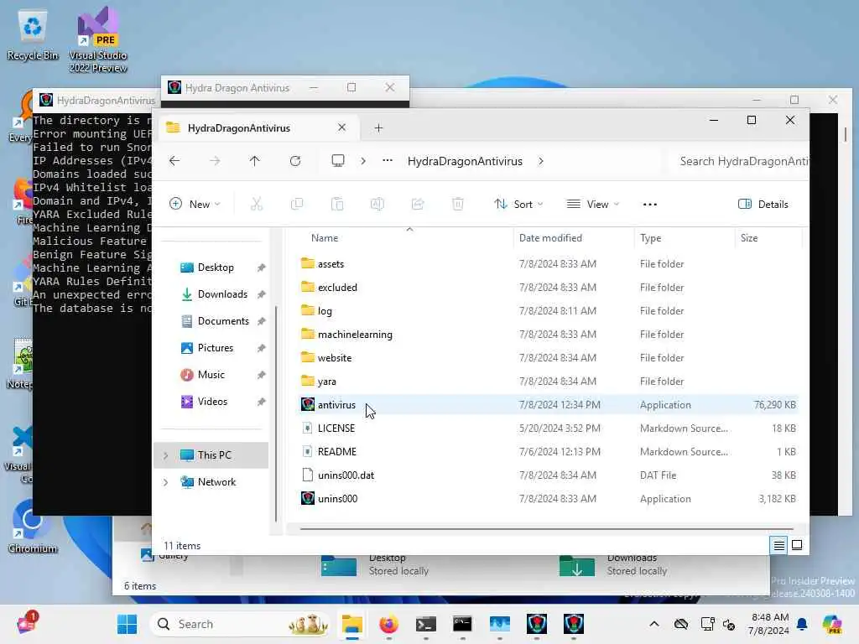Click the taskbar clock showing 8:48 AM
Screen dimensions: 859x644
[x=769, y=624]
